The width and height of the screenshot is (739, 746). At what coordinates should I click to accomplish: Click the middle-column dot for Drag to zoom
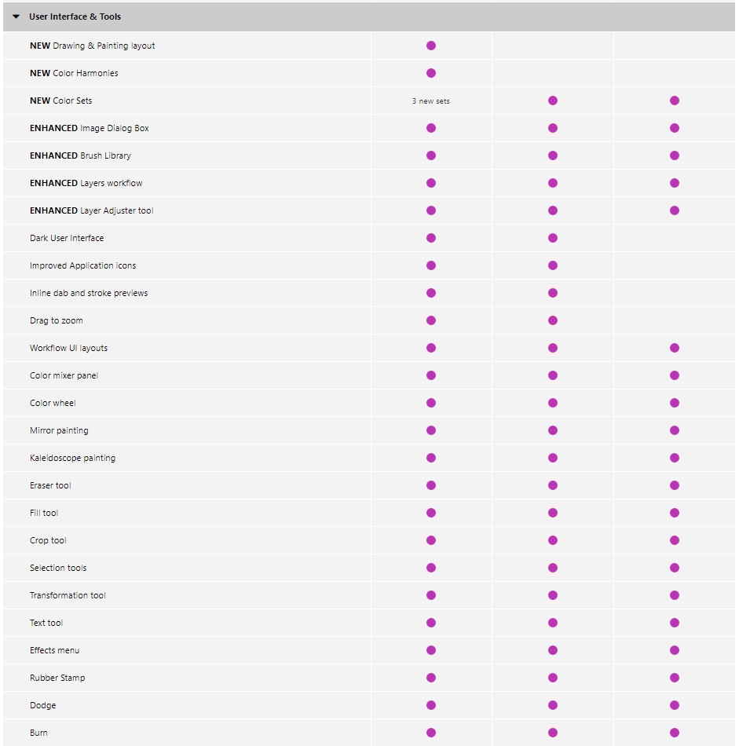[553, 320]
